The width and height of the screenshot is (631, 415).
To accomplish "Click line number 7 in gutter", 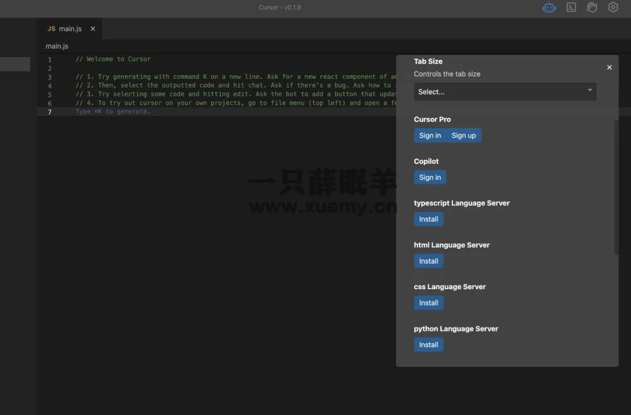I will point(49,112).
